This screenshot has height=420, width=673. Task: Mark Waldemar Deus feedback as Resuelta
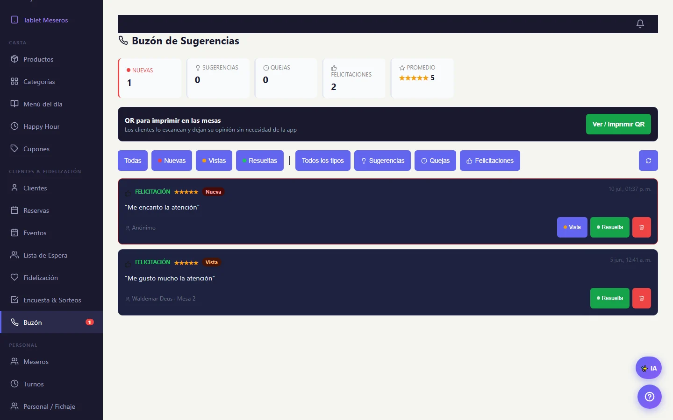[610, 298]
